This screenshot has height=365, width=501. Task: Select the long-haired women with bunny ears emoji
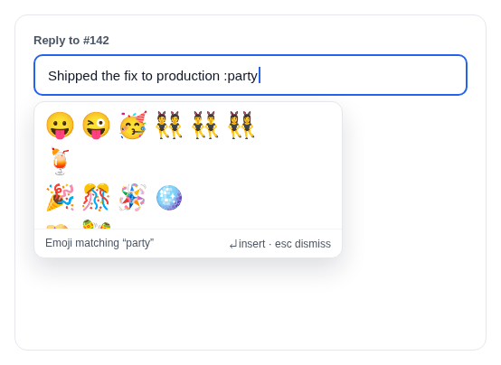[x=241, y=125]
